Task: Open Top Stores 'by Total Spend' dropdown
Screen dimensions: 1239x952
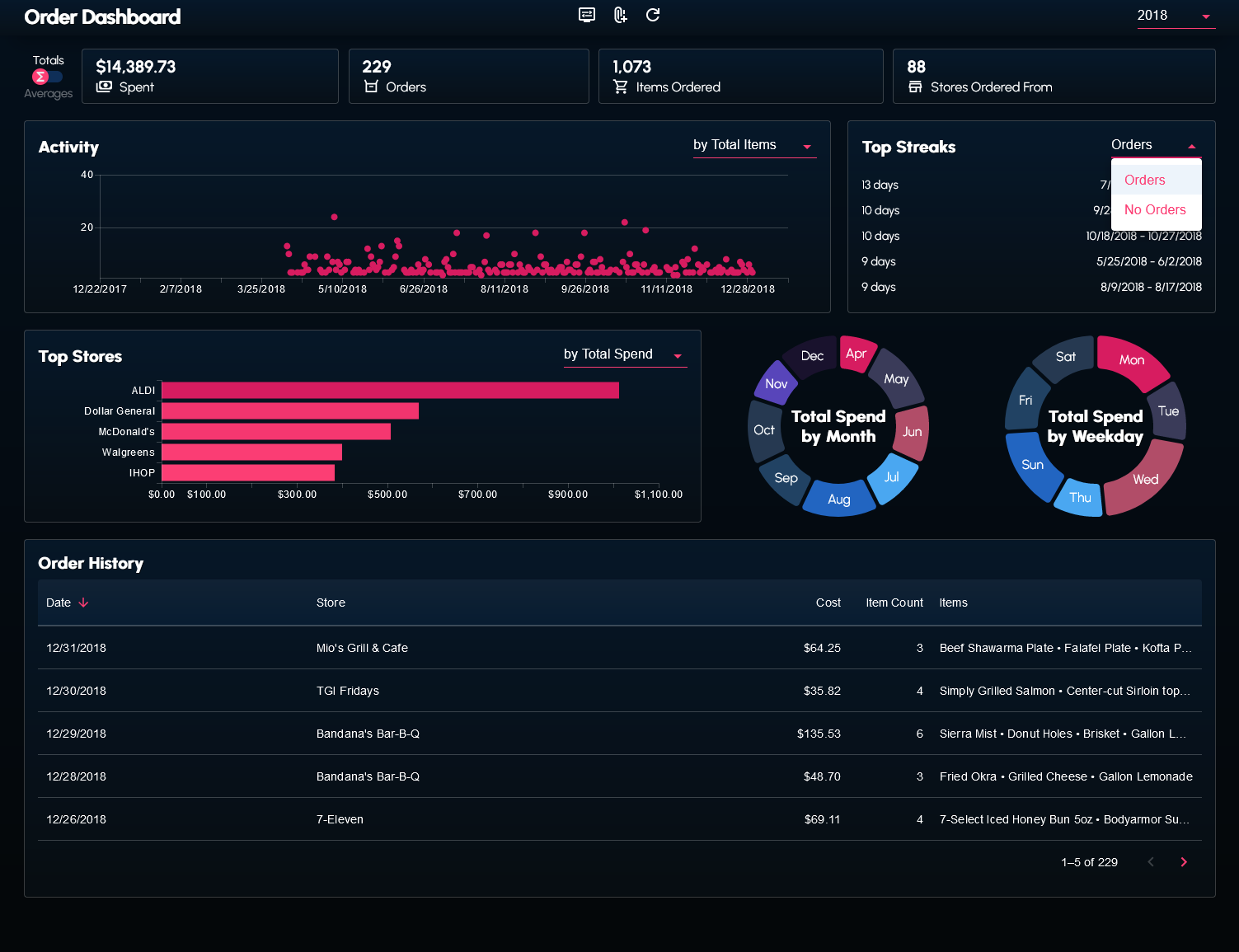Action: pos(624,354)
